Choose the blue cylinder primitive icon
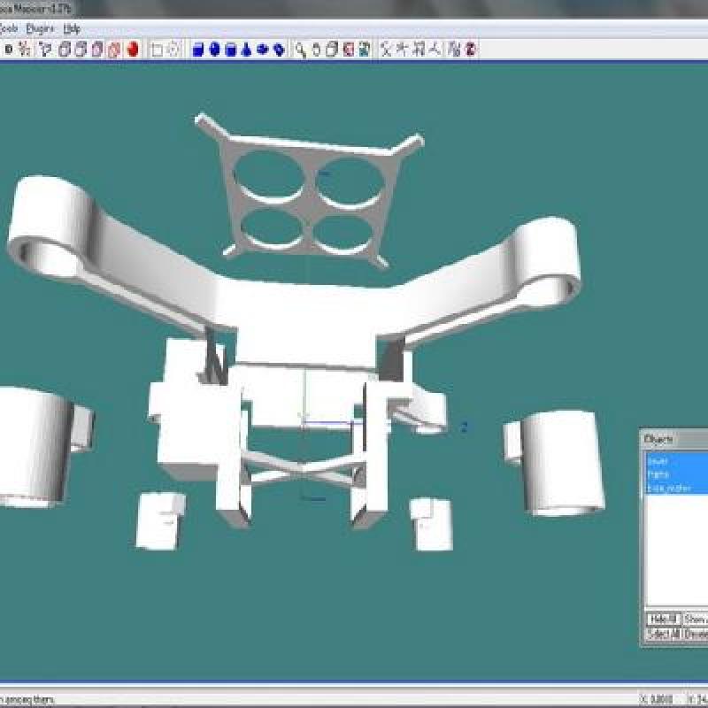Image resolution: width=708 pixels, height=708 pixels. (x=230, y=50)
